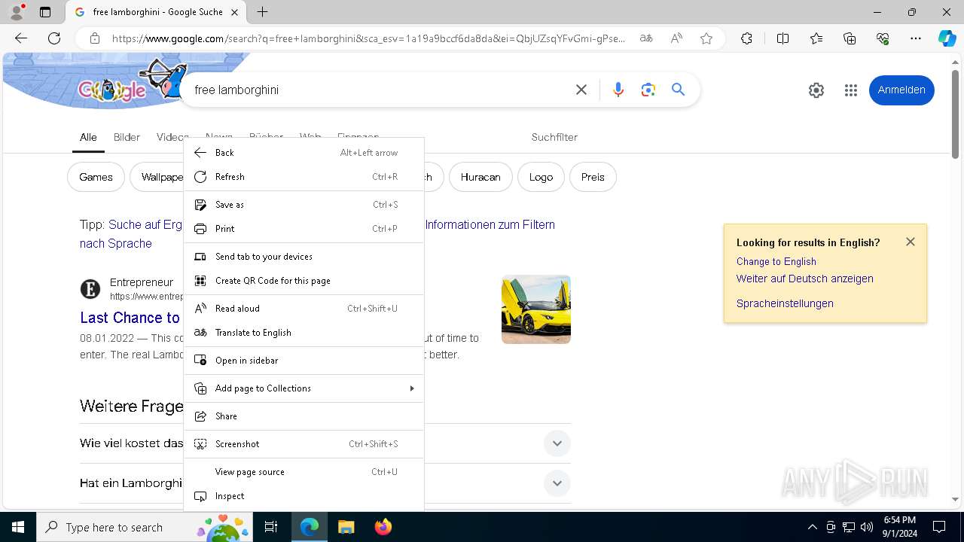This screenshot has width=964, height=542.
Task: Open the Collections toolbar icon
Action: pyautogui.click(x=850, y=38)
